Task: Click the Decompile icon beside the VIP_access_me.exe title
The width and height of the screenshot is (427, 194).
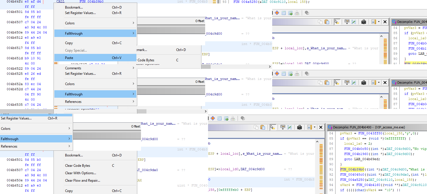Action: click(x=330, y=127)
